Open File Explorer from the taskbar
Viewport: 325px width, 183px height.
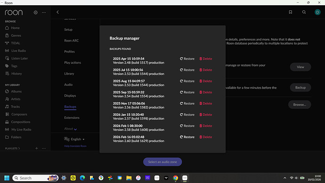(129, 178)
